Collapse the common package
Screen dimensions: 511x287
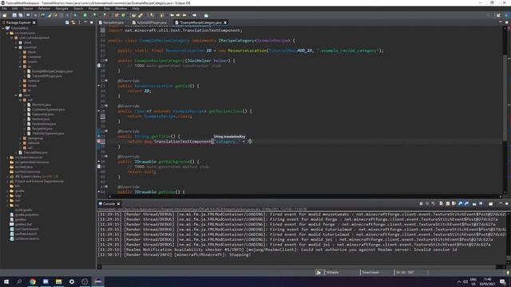(16, 47)
